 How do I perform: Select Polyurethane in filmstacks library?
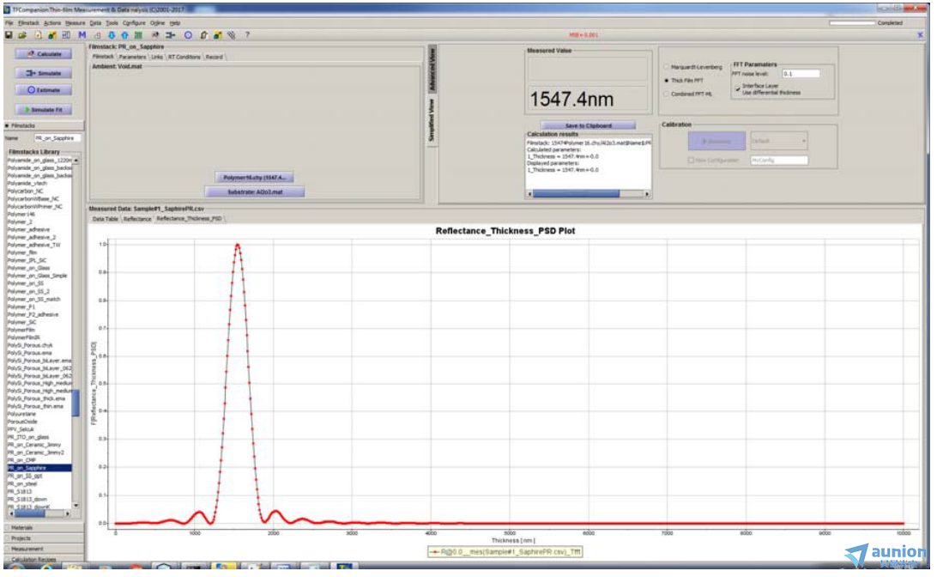(x=39, y=414)
